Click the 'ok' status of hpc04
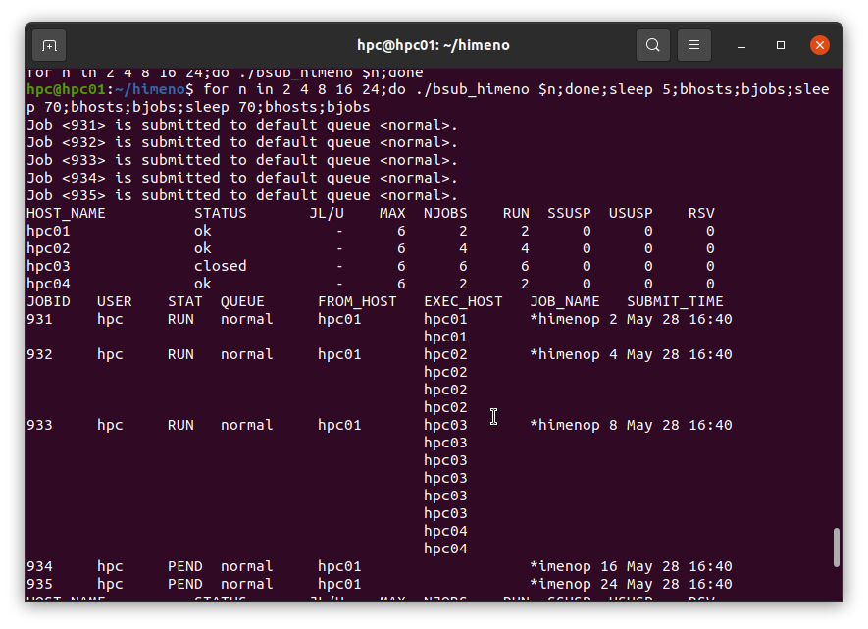The image size is (868, 629). coord(203,284)
